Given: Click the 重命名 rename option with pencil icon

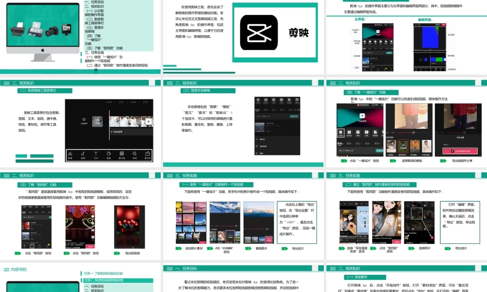Looking at the screenshot, I should coord(260,139).
